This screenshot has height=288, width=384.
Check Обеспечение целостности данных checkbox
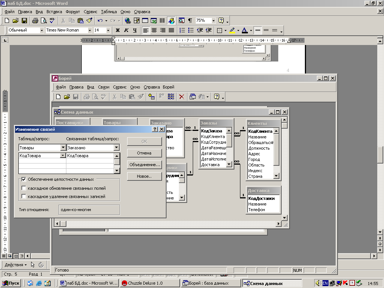tap(24, 180)
